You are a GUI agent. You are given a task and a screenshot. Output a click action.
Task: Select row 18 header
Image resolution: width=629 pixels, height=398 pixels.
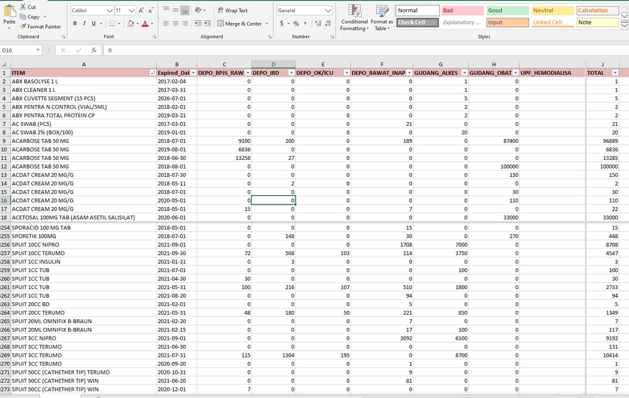click(5, 218)
